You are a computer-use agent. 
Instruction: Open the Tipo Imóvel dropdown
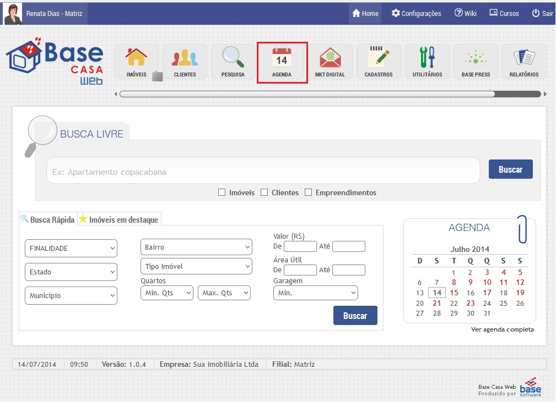196,266
